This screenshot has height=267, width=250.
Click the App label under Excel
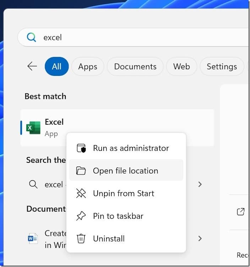(51, 134)
